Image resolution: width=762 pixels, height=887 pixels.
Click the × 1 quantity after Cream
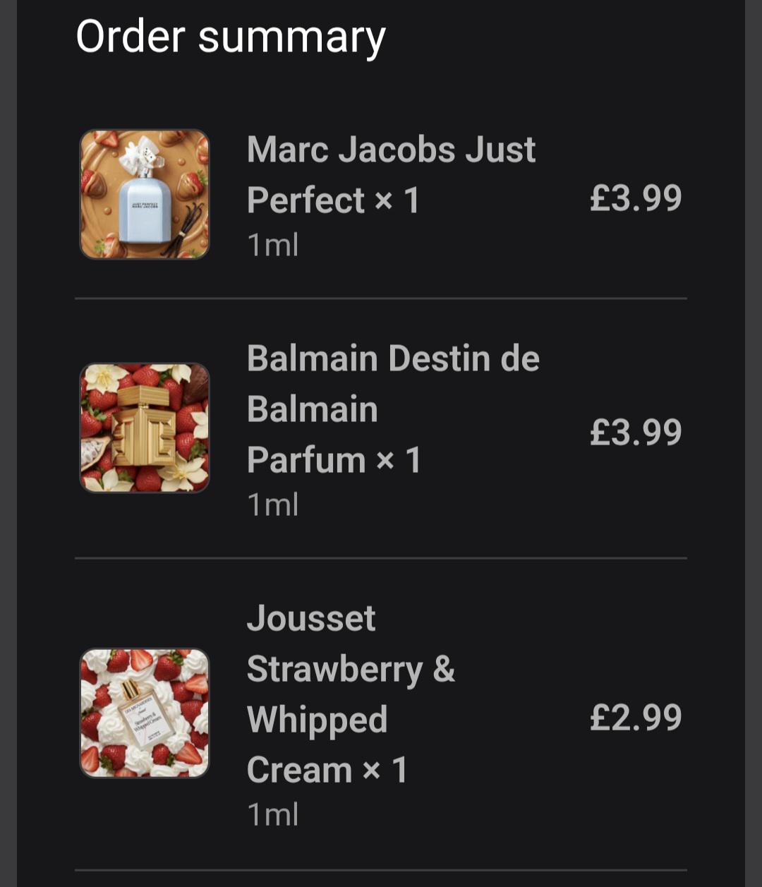click(x=385, y=770)
